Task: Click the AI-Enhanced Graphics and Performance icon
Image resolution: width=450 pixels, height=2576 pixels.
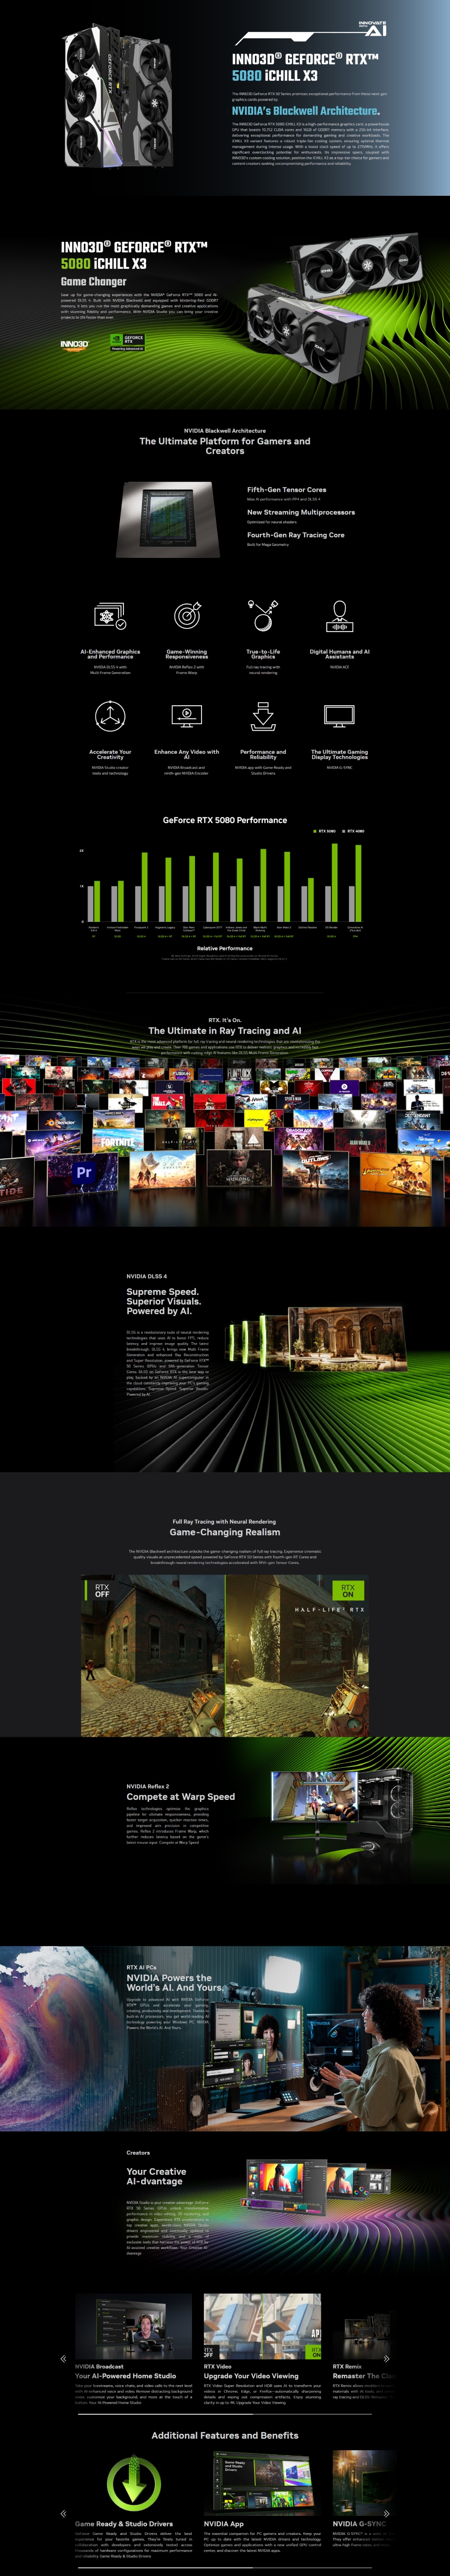Action: click(x=110, y=616)
